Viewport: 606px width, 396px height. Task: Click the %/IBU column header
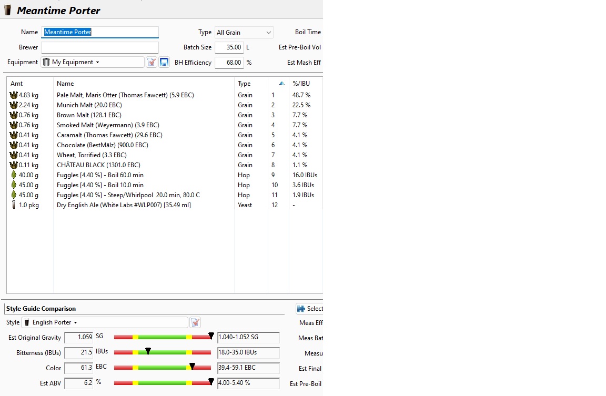coord(305,84)
